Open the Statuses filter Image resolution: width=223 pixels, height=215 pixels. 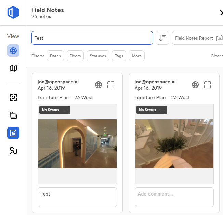[x=98, y=56]
